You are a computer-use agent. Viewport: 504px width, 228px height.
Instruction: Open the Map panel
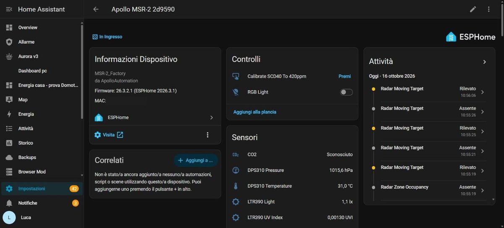41,100
